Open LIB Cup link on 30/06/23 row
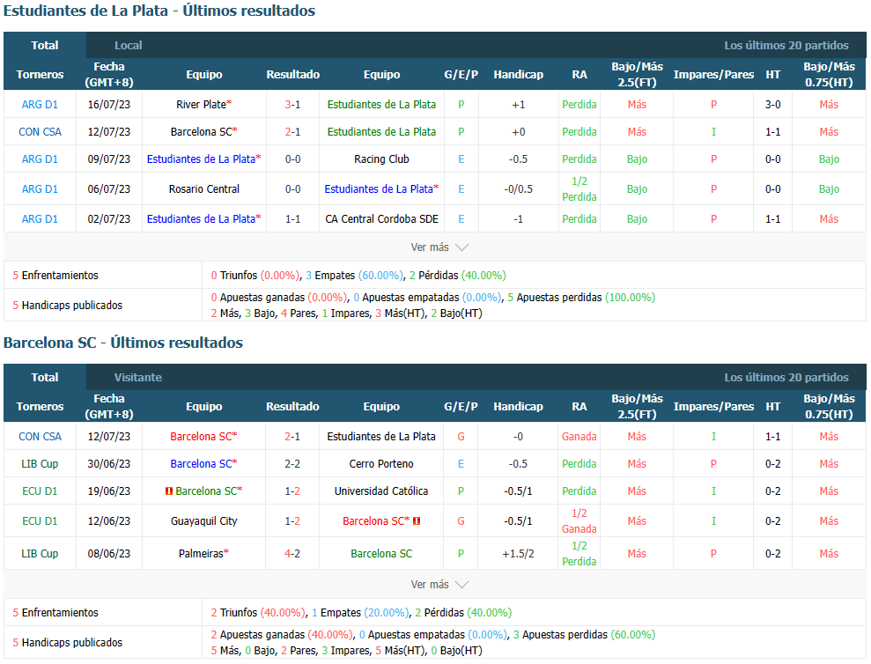The width and height of the screenshot is (871, 664). point(40,463)
